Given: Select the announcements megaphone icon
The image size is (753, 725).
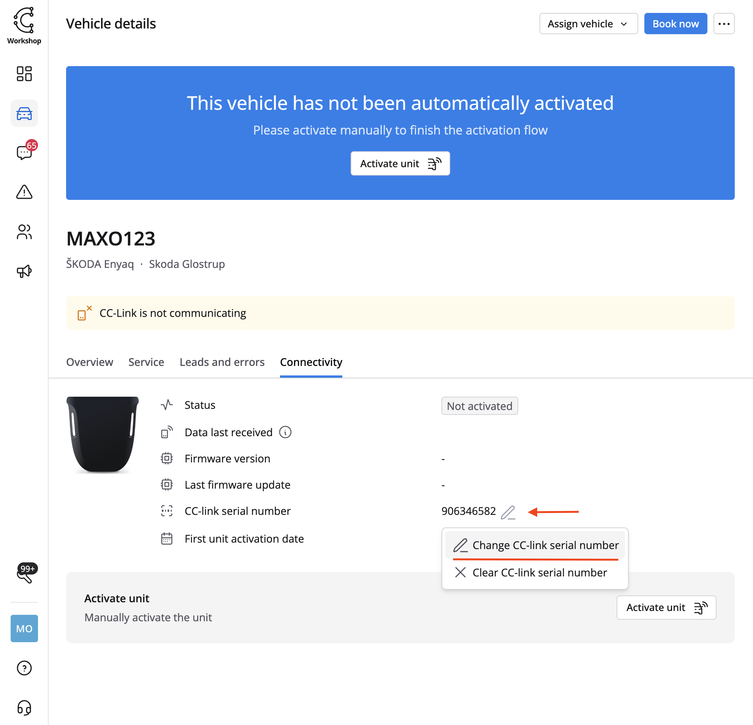Looking at the screenshot, I should [24, 271].
